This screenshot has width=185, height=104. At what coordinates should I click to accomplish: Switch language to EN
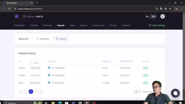click(153, 16)
